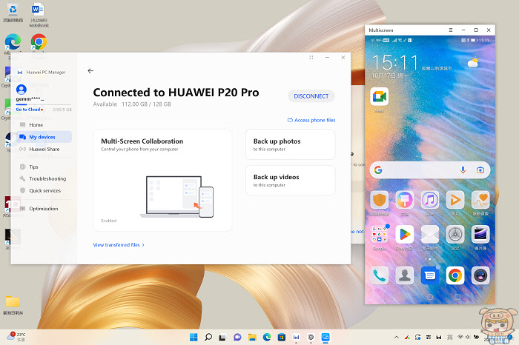Open the Settings app on the phone

coord(455,234)
